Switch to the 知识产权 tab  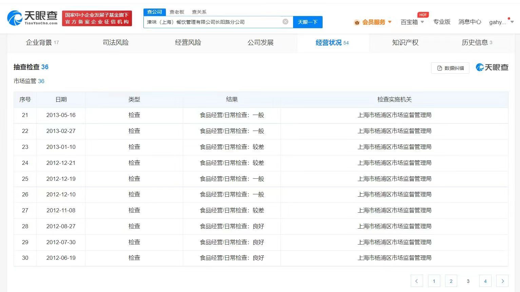click(405, 42)
